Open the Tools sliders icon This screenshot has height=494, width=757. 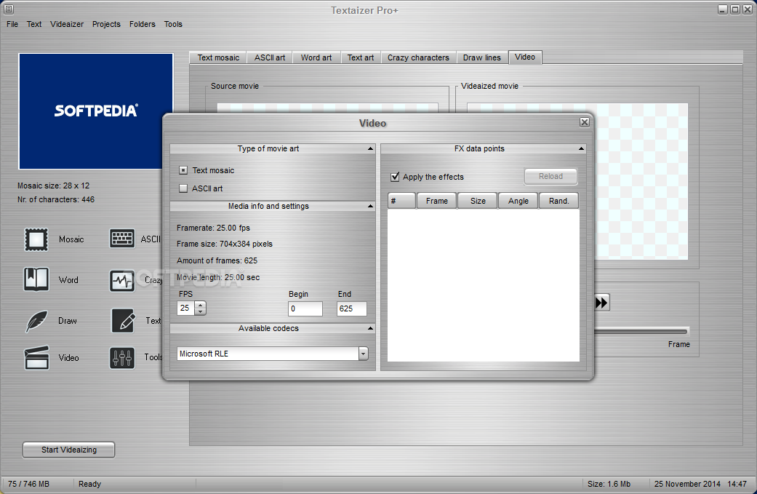pos(122,358)
